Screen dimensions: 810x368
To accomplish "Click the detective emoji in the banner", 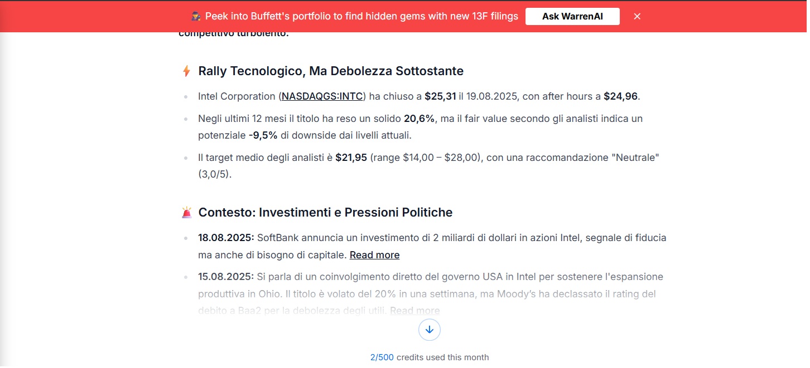I will 196,16.
